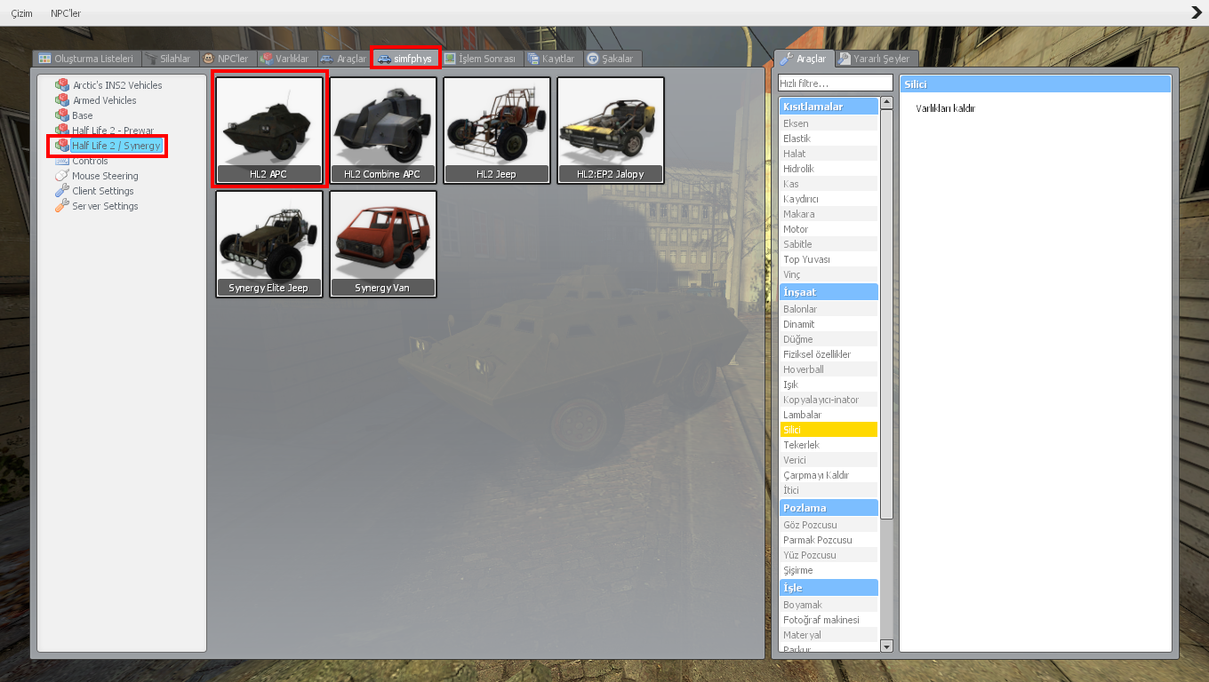Click the Base category cube icon
Viewport: 1209px width, 682px height.
coord(62,115)
